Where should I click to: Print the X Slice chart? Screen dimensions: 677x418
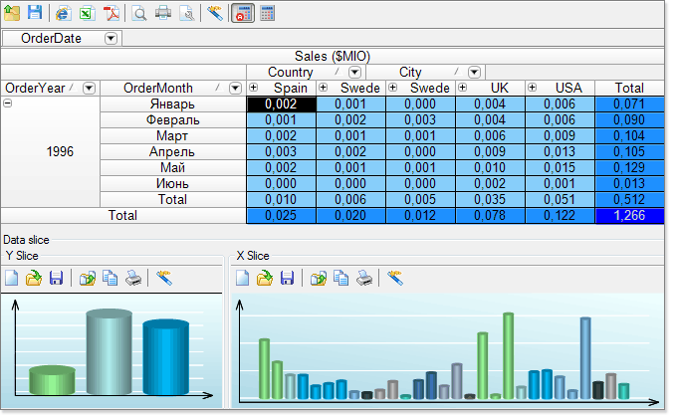point(364,278)
